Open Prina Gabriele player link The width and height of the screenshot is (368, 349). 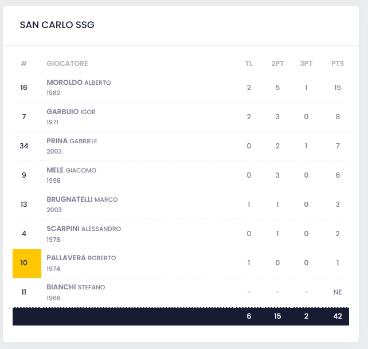click(x=72, y=141)
